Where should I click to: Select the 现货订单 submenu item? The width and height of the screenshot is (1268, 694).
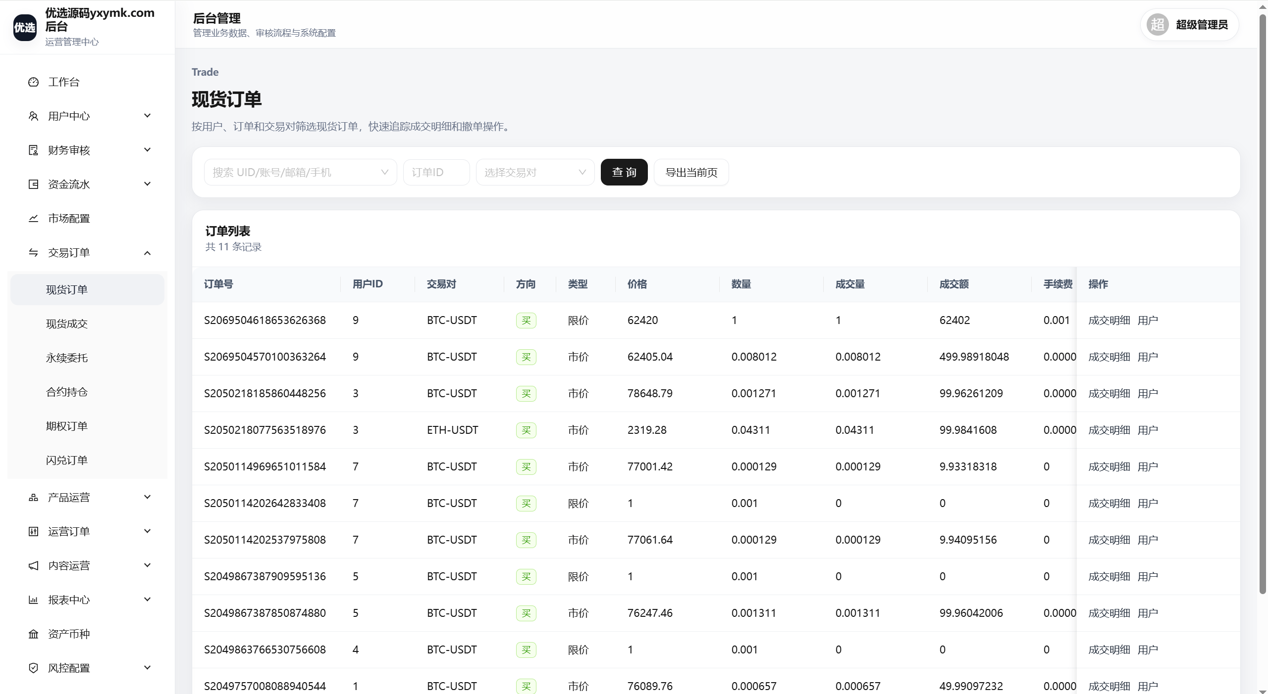pos(87,289)
